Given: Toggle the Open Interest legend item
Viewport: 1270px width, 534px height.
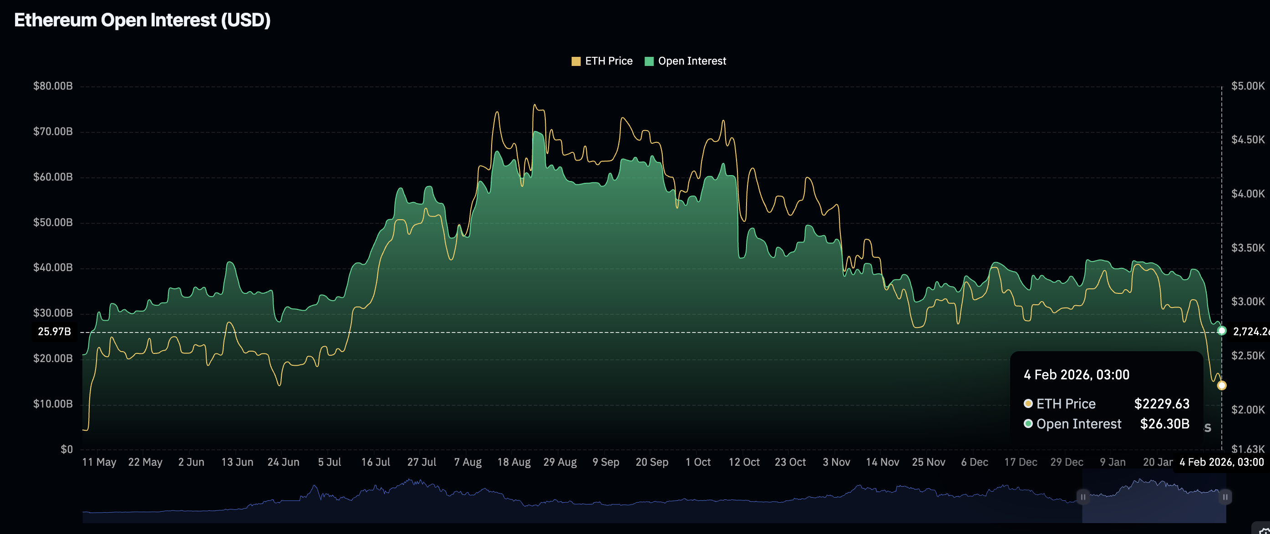Looking at the screenshot, I should (692, 61).
